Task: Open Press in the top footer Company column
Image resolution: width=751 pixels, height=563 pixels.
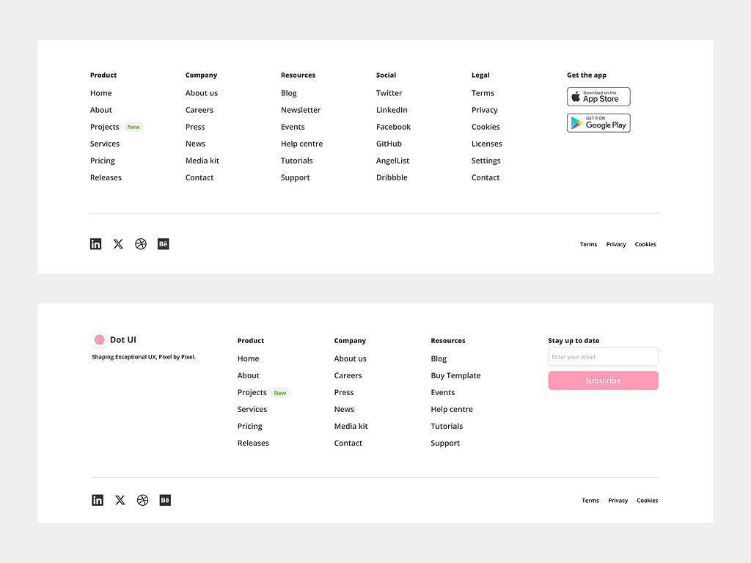Action: click(195, 127)
